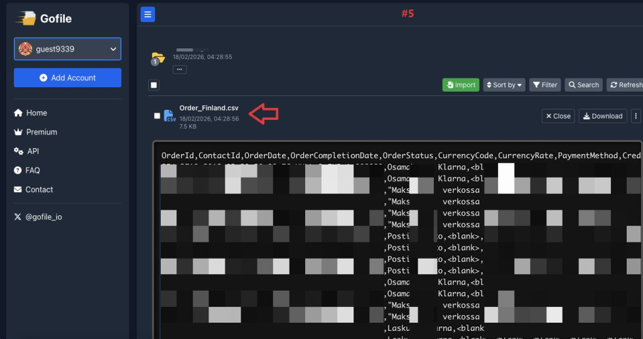Toggle the hamburger sidebar menu button

tap(148, 14)
